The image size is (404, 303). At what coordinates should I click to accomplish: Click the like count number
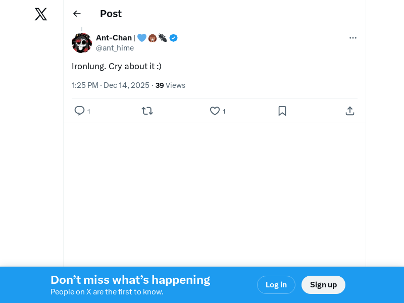coord(224,111)
